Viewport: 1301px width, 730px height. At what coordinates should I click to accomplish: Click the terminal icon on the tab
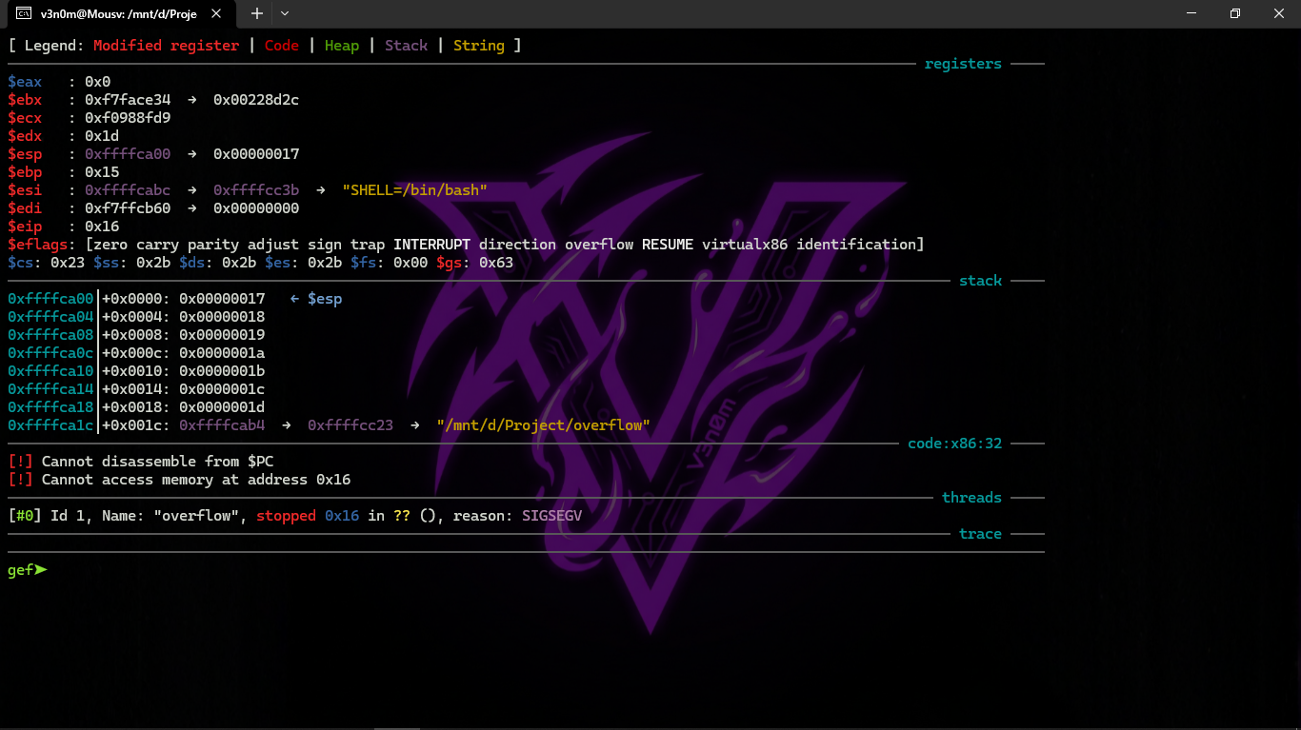coord(24,13)
